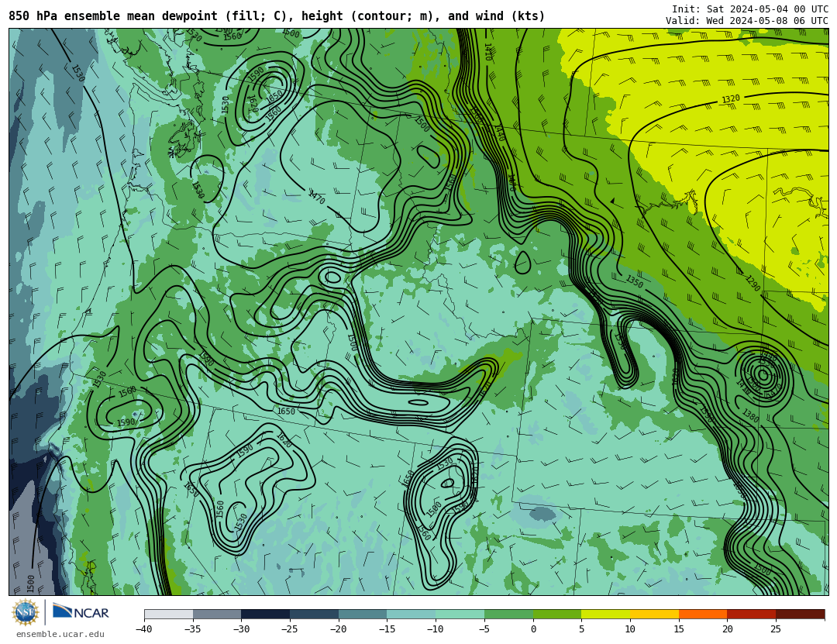Click the 1380 height contour label
This screenshot has height=644, width=837.
[750, 415]
